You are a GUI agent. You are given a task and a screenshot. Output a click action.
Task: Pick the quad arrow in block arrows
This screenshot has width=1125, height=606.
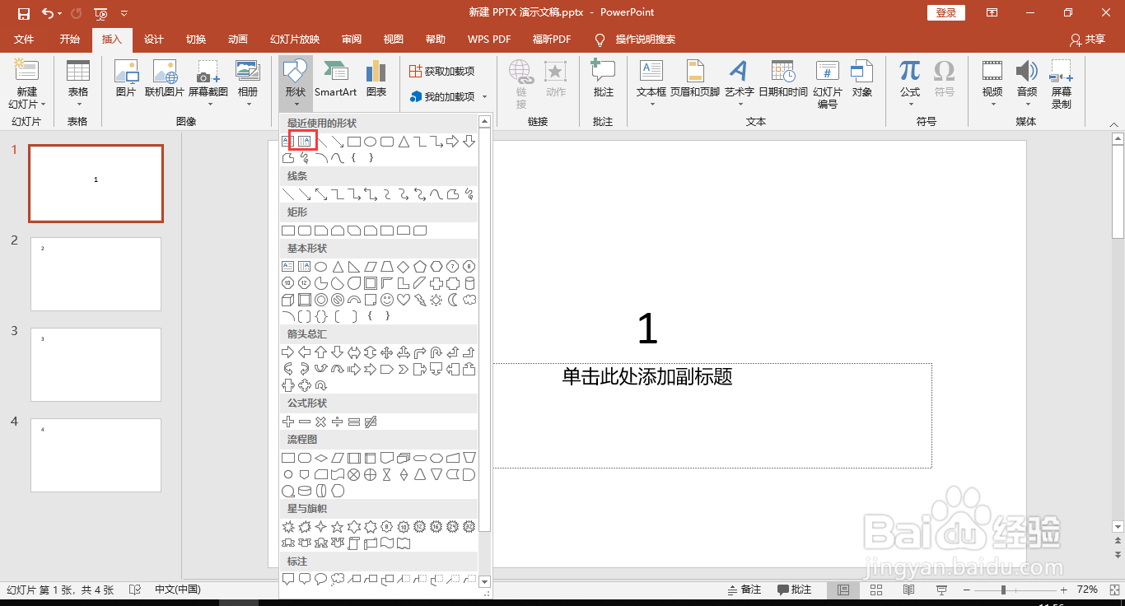coord(387,352)
